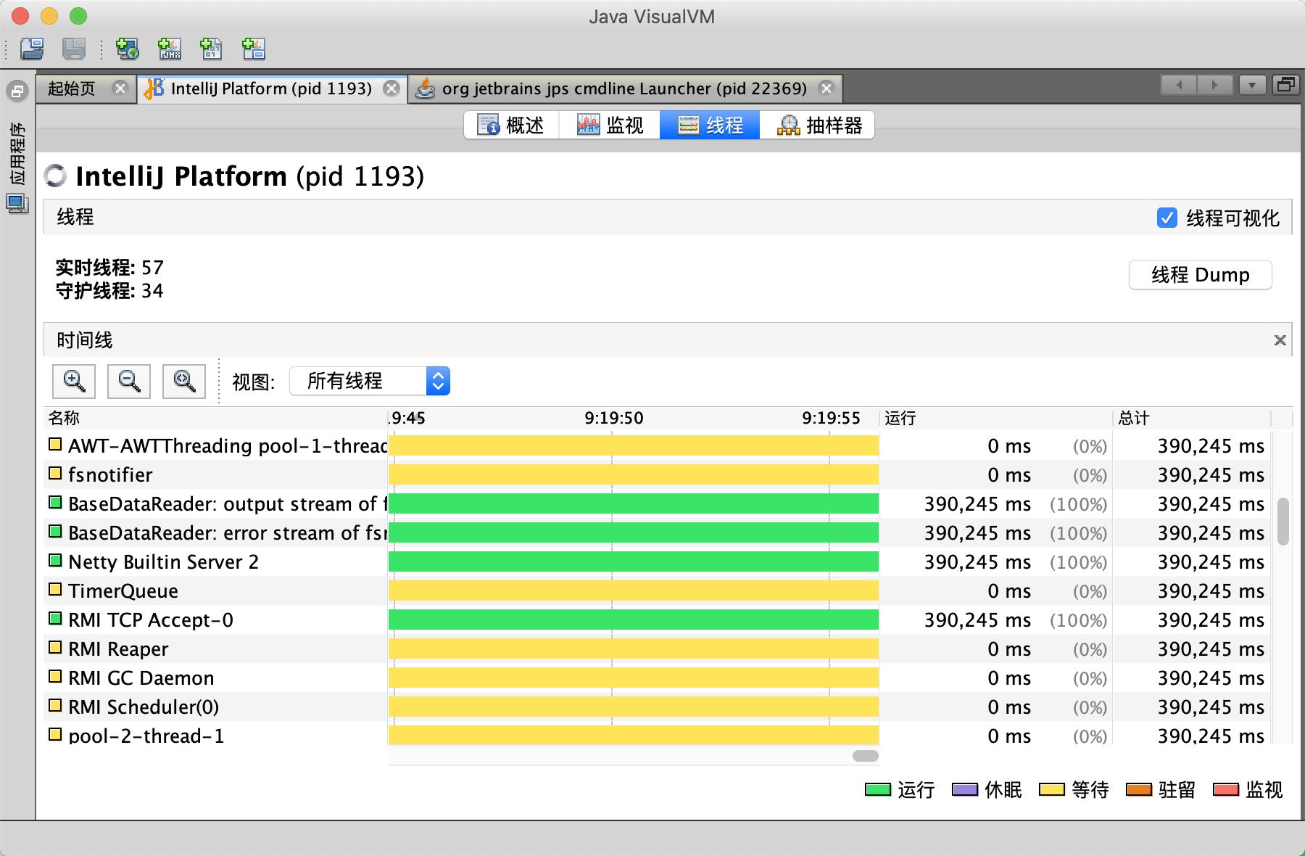Close the 时间线 panel
Viewport: 1305px width, 856px height.
click(1280, 340)
